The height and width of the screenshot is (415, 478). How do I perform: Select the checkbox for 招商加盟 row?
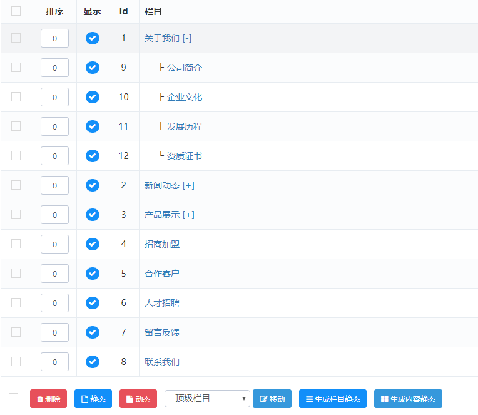coord(16,243)
